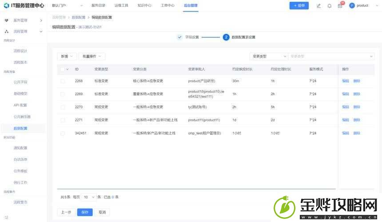382x222 pixels.
Task: Check the row with ID 2271
Action: coord(63,120)
